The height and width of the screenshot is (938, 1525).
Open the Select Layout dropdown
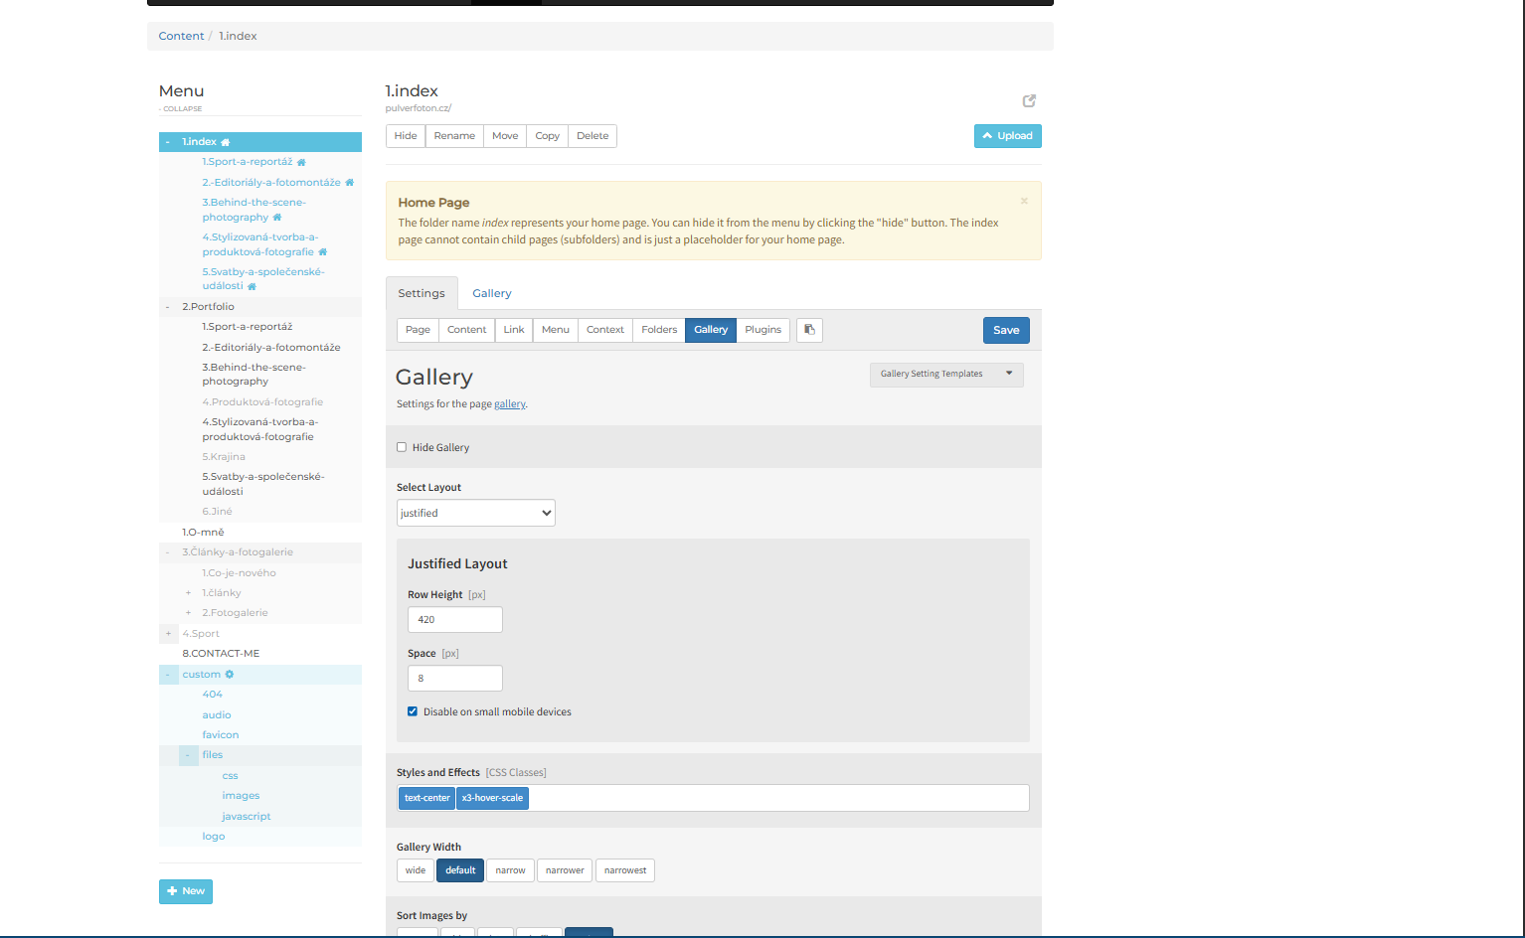(x=476, y=513)
